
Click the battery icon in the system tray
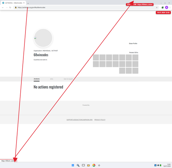[x=161, y=165]
